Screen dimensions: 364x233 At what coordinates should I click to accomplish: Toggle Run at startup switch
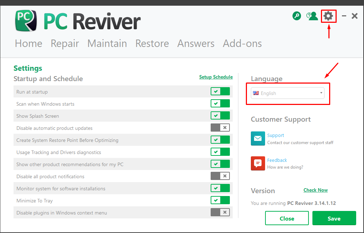220,91
